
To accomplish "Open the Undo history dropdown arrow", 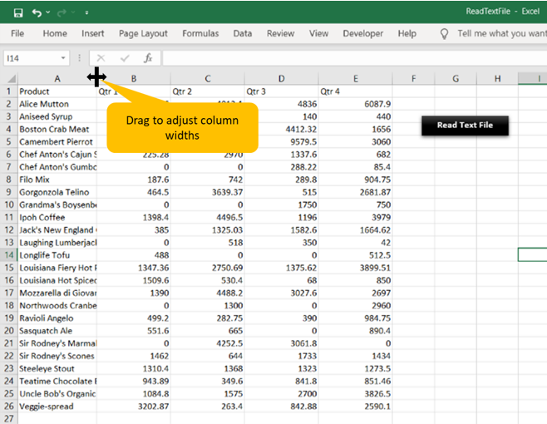I will click(x=48, y=13).
